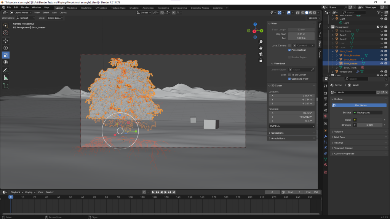390x219 pixels.
Task: Select the Cursor tool in left toolbar
Action: 6,33
